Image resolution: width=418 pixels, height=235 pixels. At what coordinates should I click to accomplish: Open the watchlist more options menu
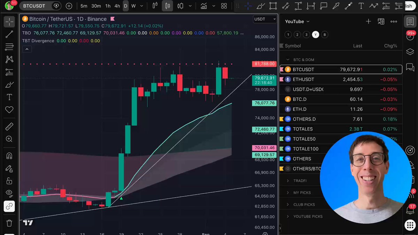(394, 22)
